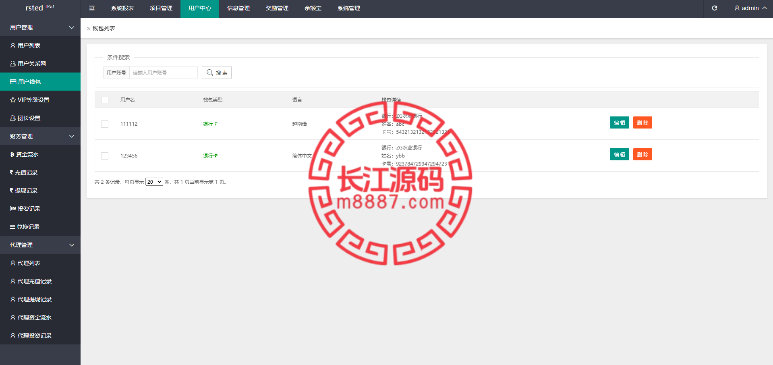Click the 银行卡 type in row 123456
The width and height of the screenshot is (773, 365).
pos(210,156)
